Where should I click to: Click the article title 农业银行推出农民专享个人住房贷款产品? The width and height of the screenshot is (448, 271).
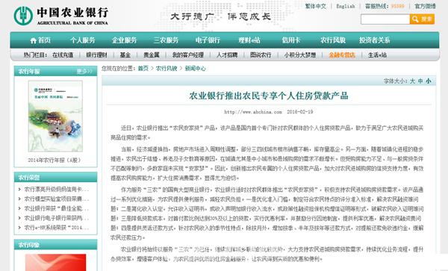click(x=269, y=96)
